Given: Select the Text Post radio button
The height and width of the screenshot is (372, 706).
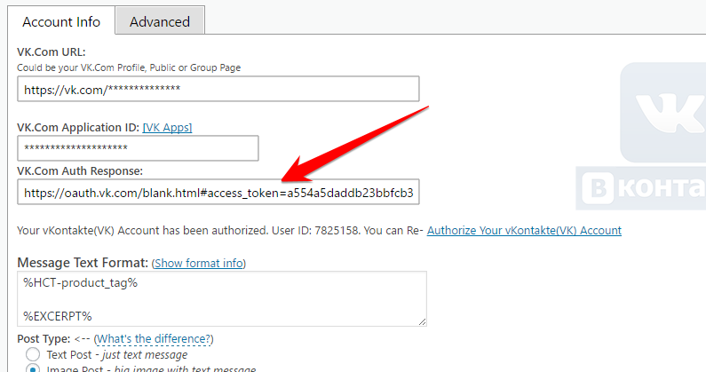Looking at the screenshot, I should tap(34, 354).
